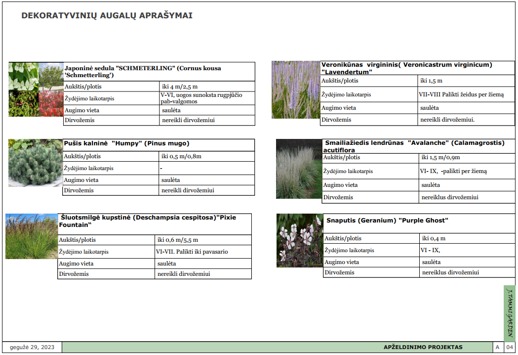Click the 'iki 1,5 m/0,9m' size cell
This screenshot has height=355, width=518.
[440, 158]
